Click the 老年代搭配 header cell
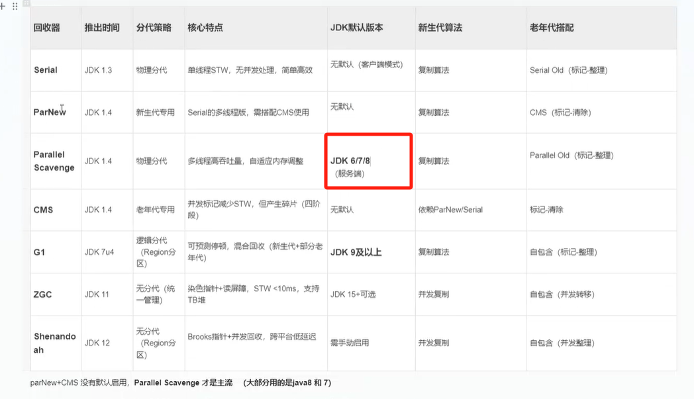Screen dimensions: 694x399 click(552, 28)
